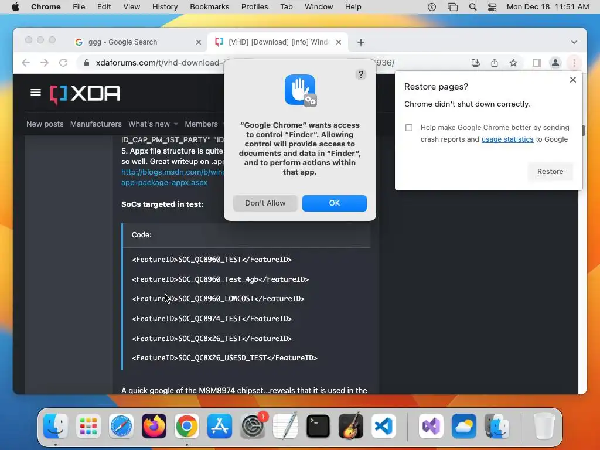Screen dimensions: 600x450
Task: Open New posts on XDA
Action: click(x=45, y=124)
